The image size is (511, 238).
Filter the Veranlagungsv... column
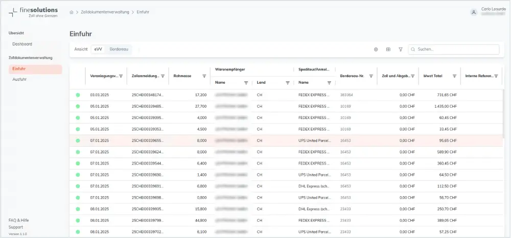pos(121,76)
